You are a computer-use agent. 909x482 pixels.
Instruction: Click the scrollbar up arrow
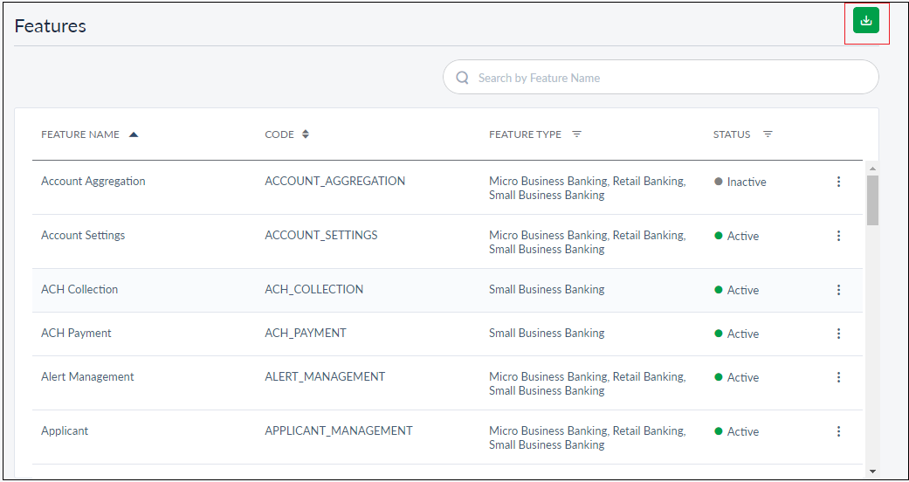tap(872, 168)
